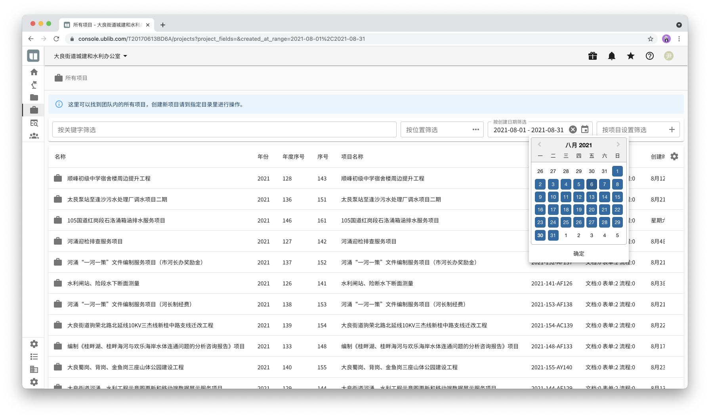The width and height of the screenshot is (710, 418).
Task: Add a project settings filter
Action: 672,130
